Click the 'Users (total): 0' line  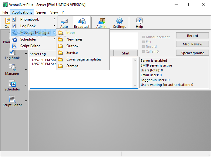(x=152, y=70)
